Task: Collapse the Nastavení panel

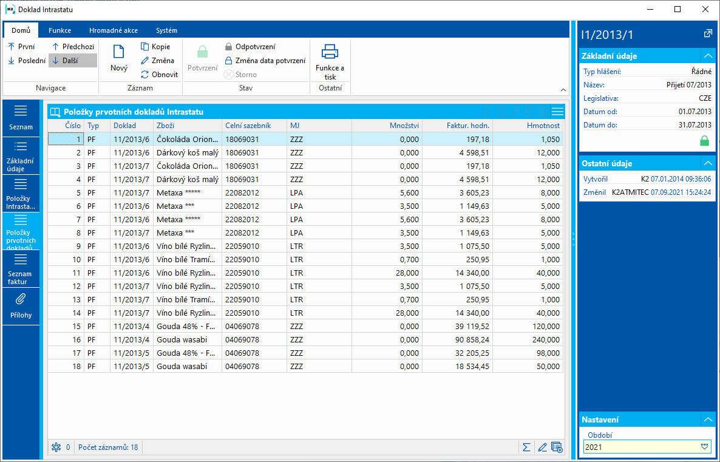Action: 707,420
